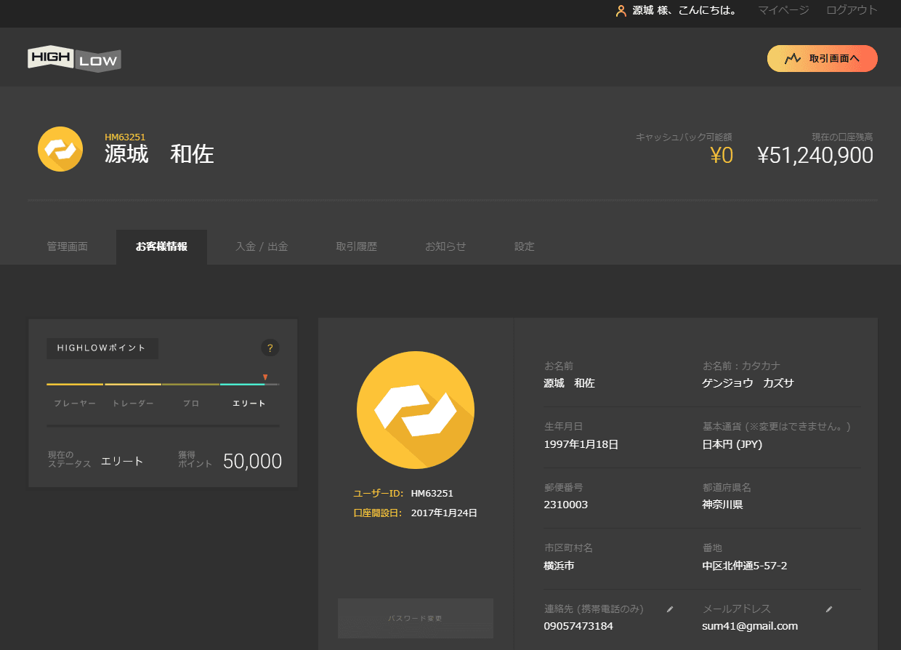Click the ユーザーID value under large avatar
This screenshot has width=901, height=650.
click(432, 493)
